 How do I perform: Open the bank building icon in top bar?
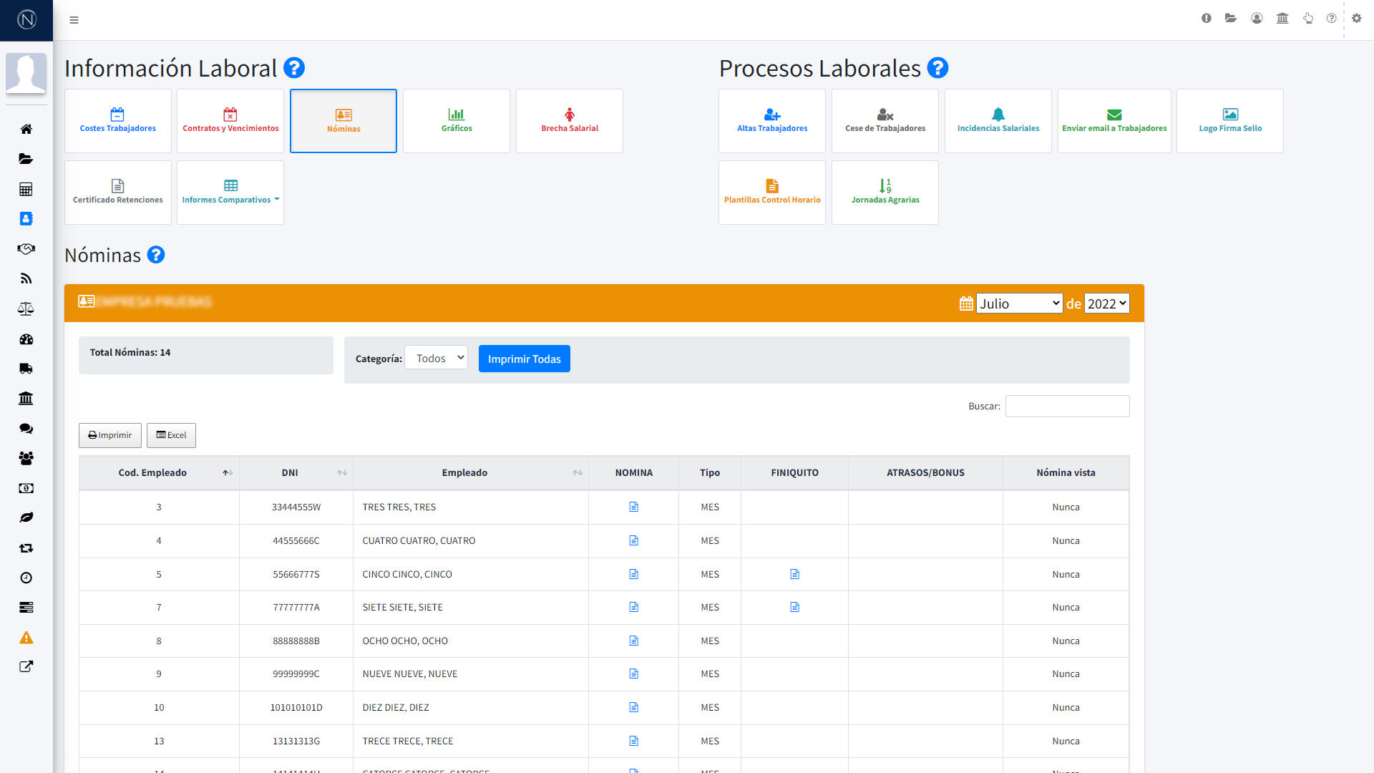pos(1282,19)
